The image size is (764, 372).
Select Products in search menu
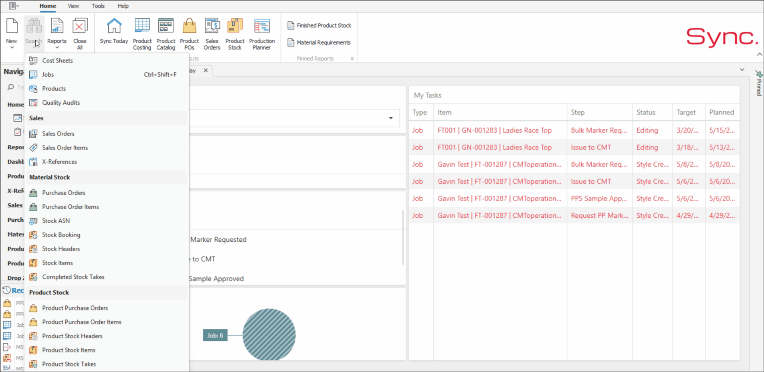(107, 89)
